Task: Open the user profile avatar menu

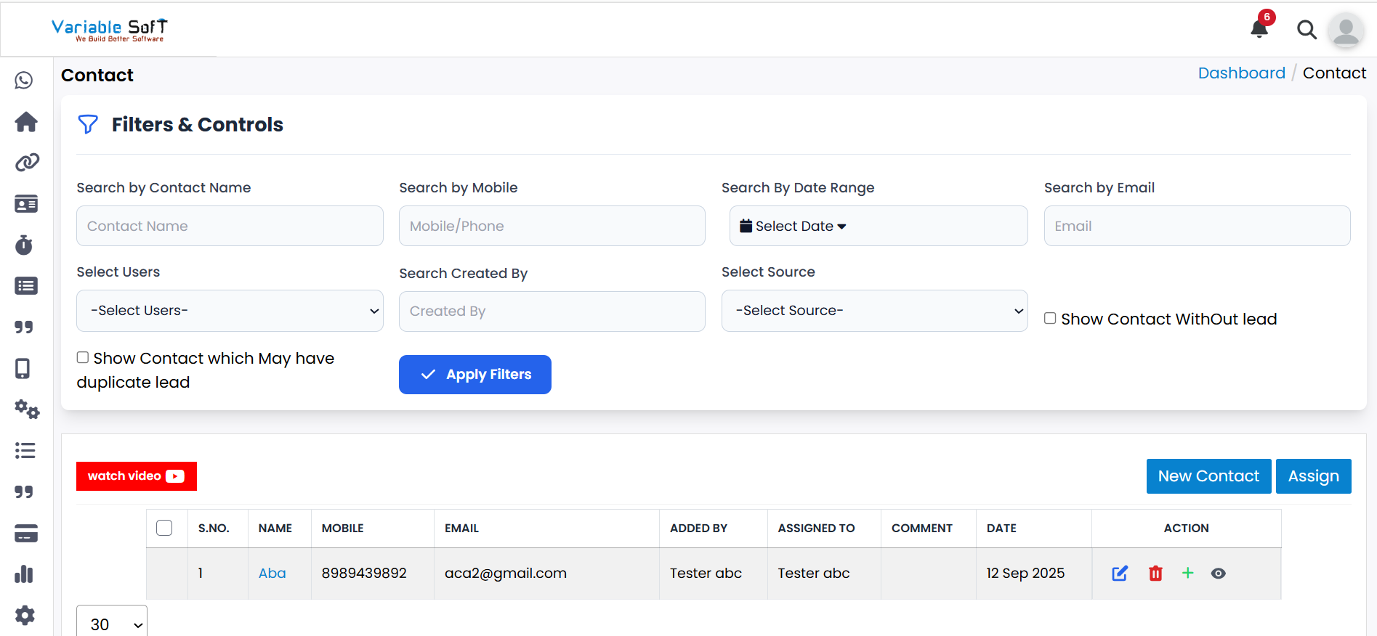Action: [1346, 30]
